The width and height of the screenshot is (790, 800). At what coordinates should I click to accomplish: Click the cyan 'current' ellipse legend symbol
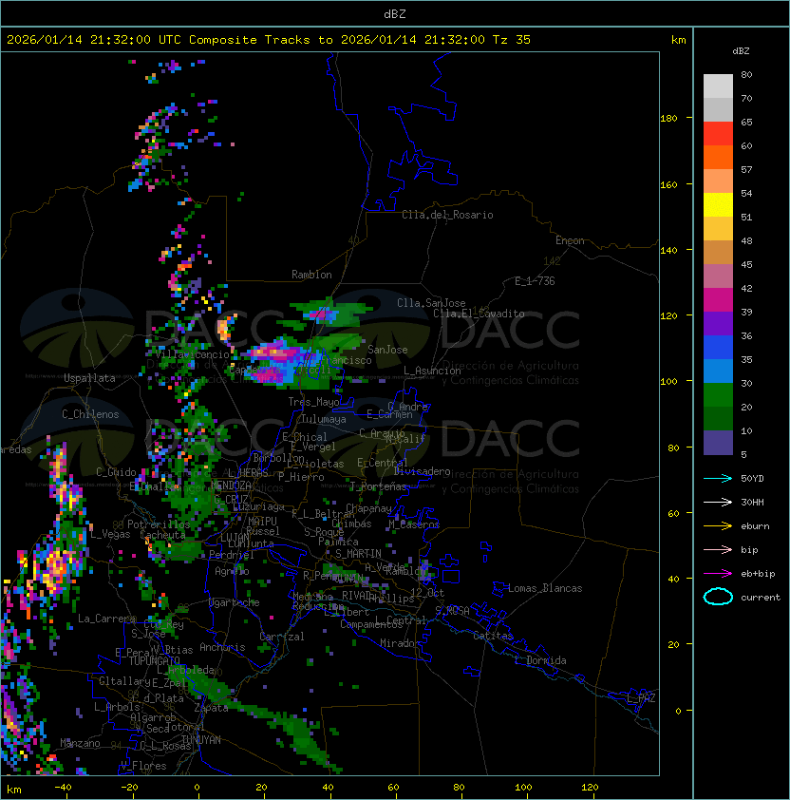(718, 597)
